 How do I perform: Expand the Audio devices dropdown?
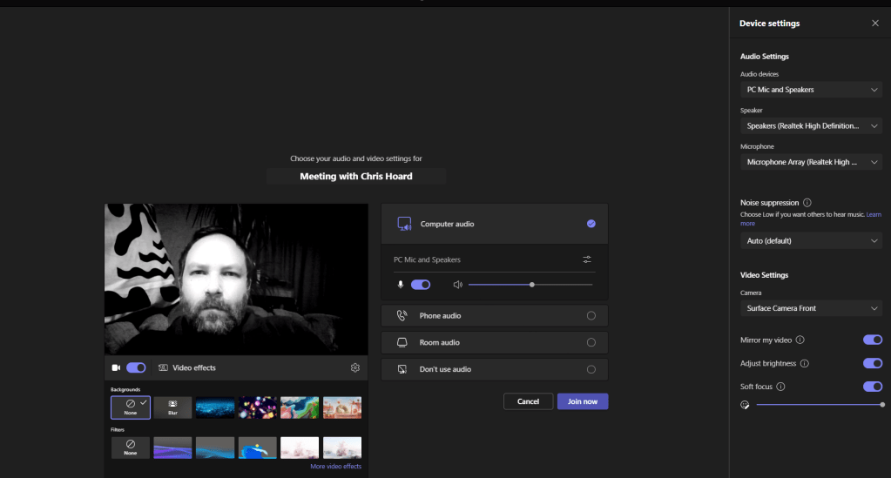(811, 90)
